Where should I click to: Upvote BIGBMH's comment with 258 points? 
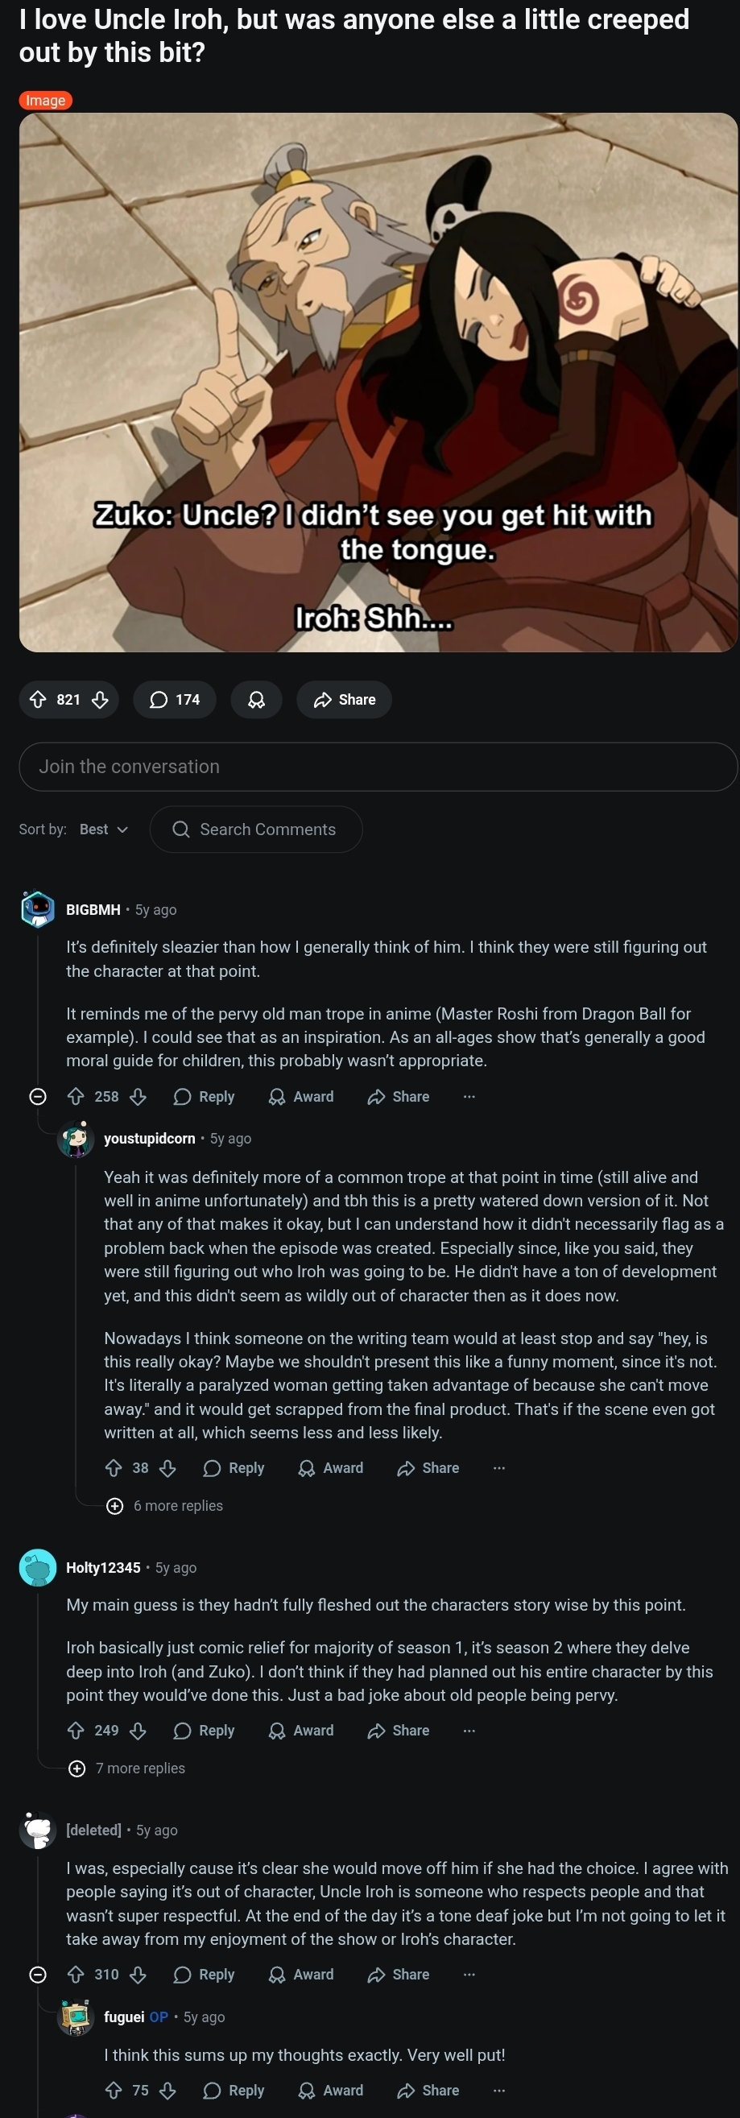(x=76, y=1096)
